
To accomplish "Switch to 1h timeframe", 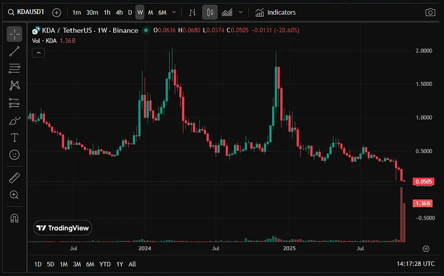I will pyautogui.click(x=107, y=13).
